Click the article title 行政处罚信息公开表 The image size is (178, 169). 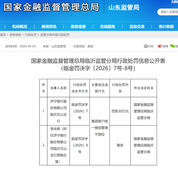pos(98,65)
